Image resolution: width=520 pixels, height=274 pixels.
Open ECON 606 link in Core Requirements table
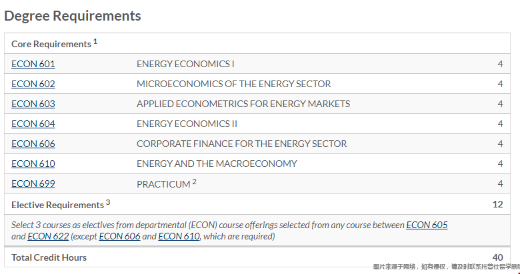click(x=33, y=144)
